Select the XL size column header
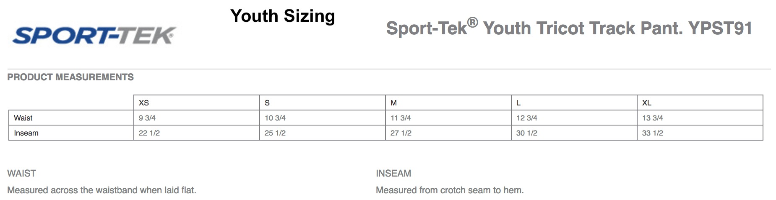776x200 pixels. [x=647, y=103]
